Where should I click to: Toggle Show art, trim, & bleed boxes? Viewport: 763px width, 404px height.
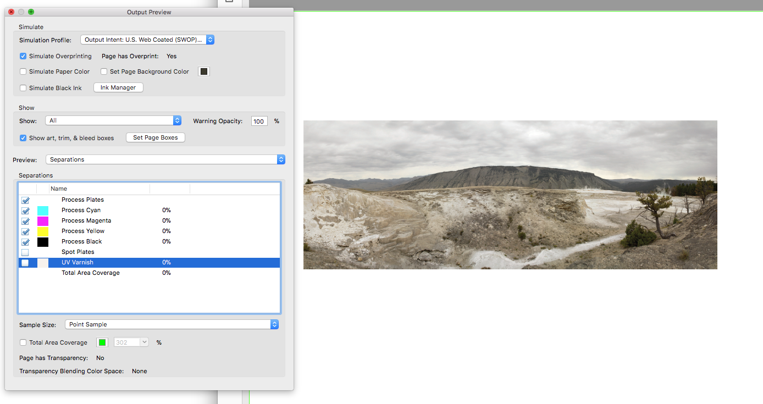(23, 138)
